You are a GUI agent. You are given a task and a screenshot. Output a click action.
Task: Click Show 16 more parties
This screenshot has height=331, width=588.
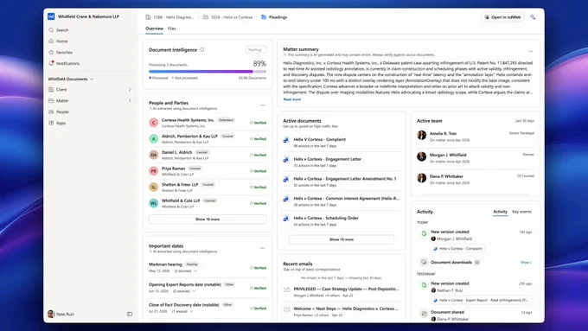point(208,220)
